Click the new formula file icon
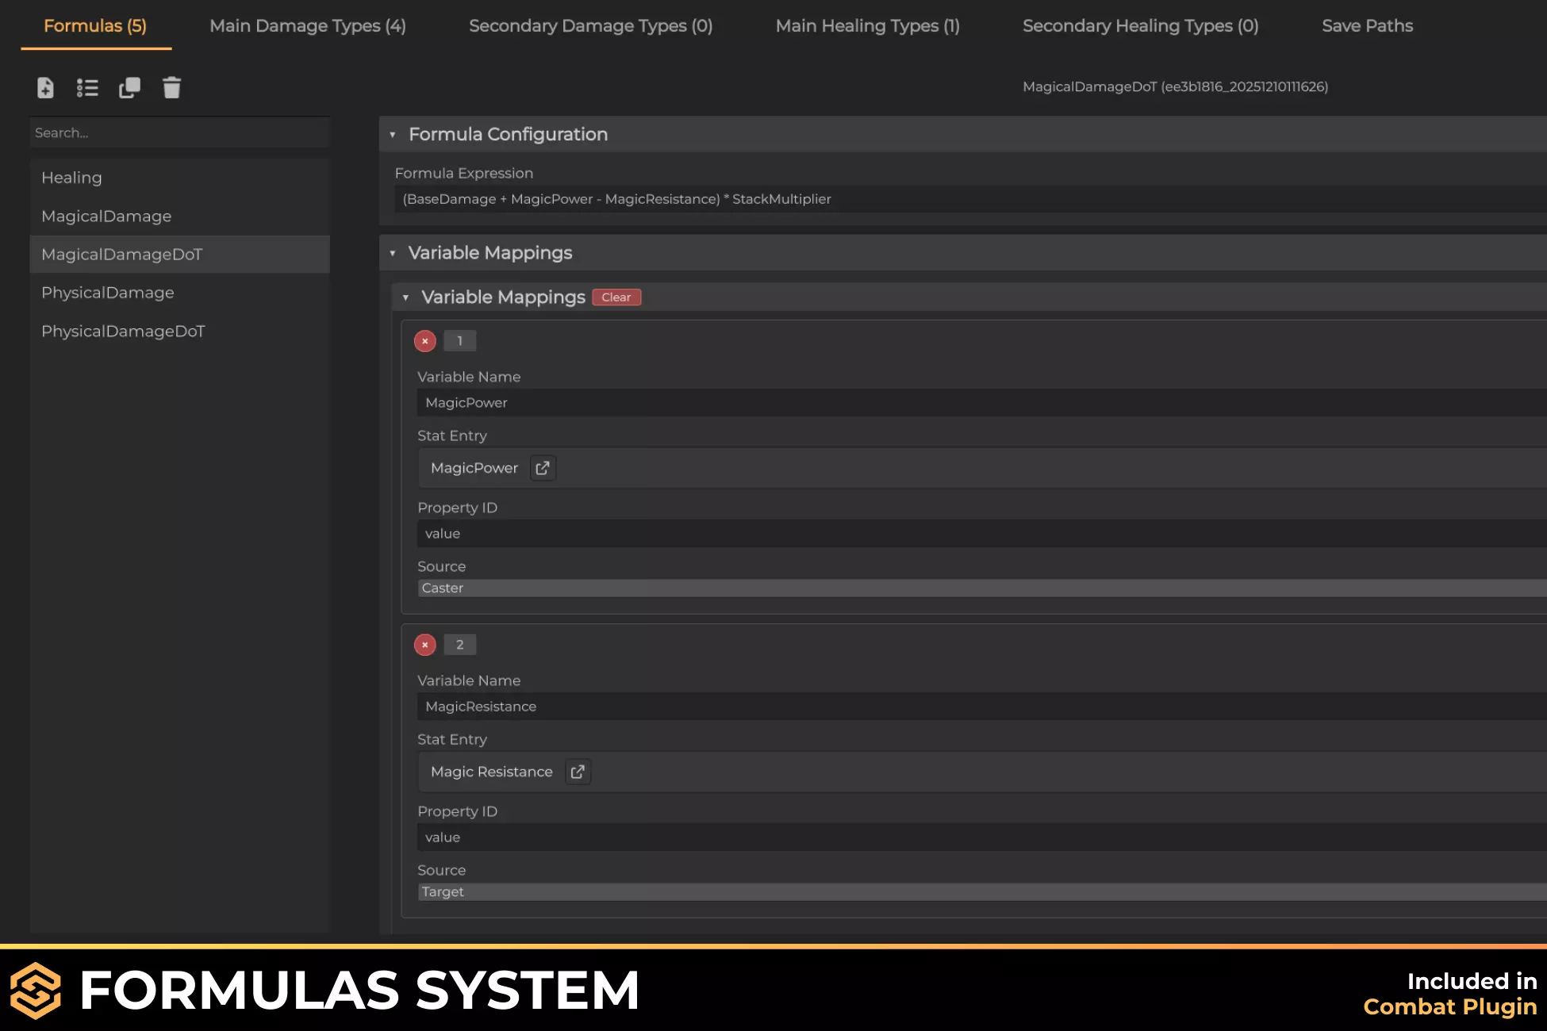 coord(45,88)
